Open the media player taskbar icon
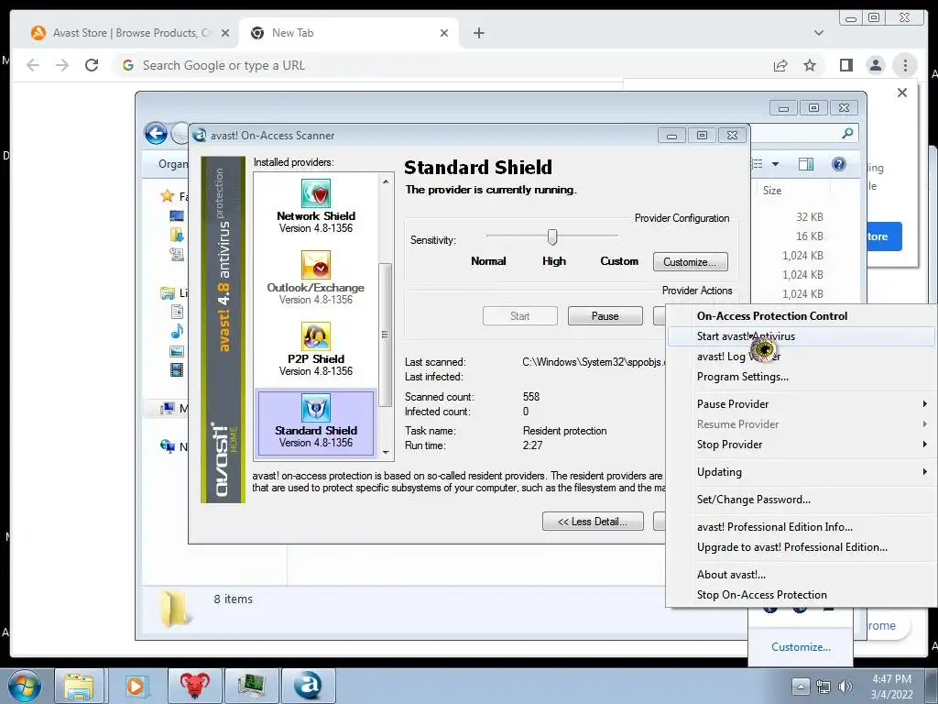Viewport: 938px width, 704px height. pyautogui.click(x=136, y=686)
